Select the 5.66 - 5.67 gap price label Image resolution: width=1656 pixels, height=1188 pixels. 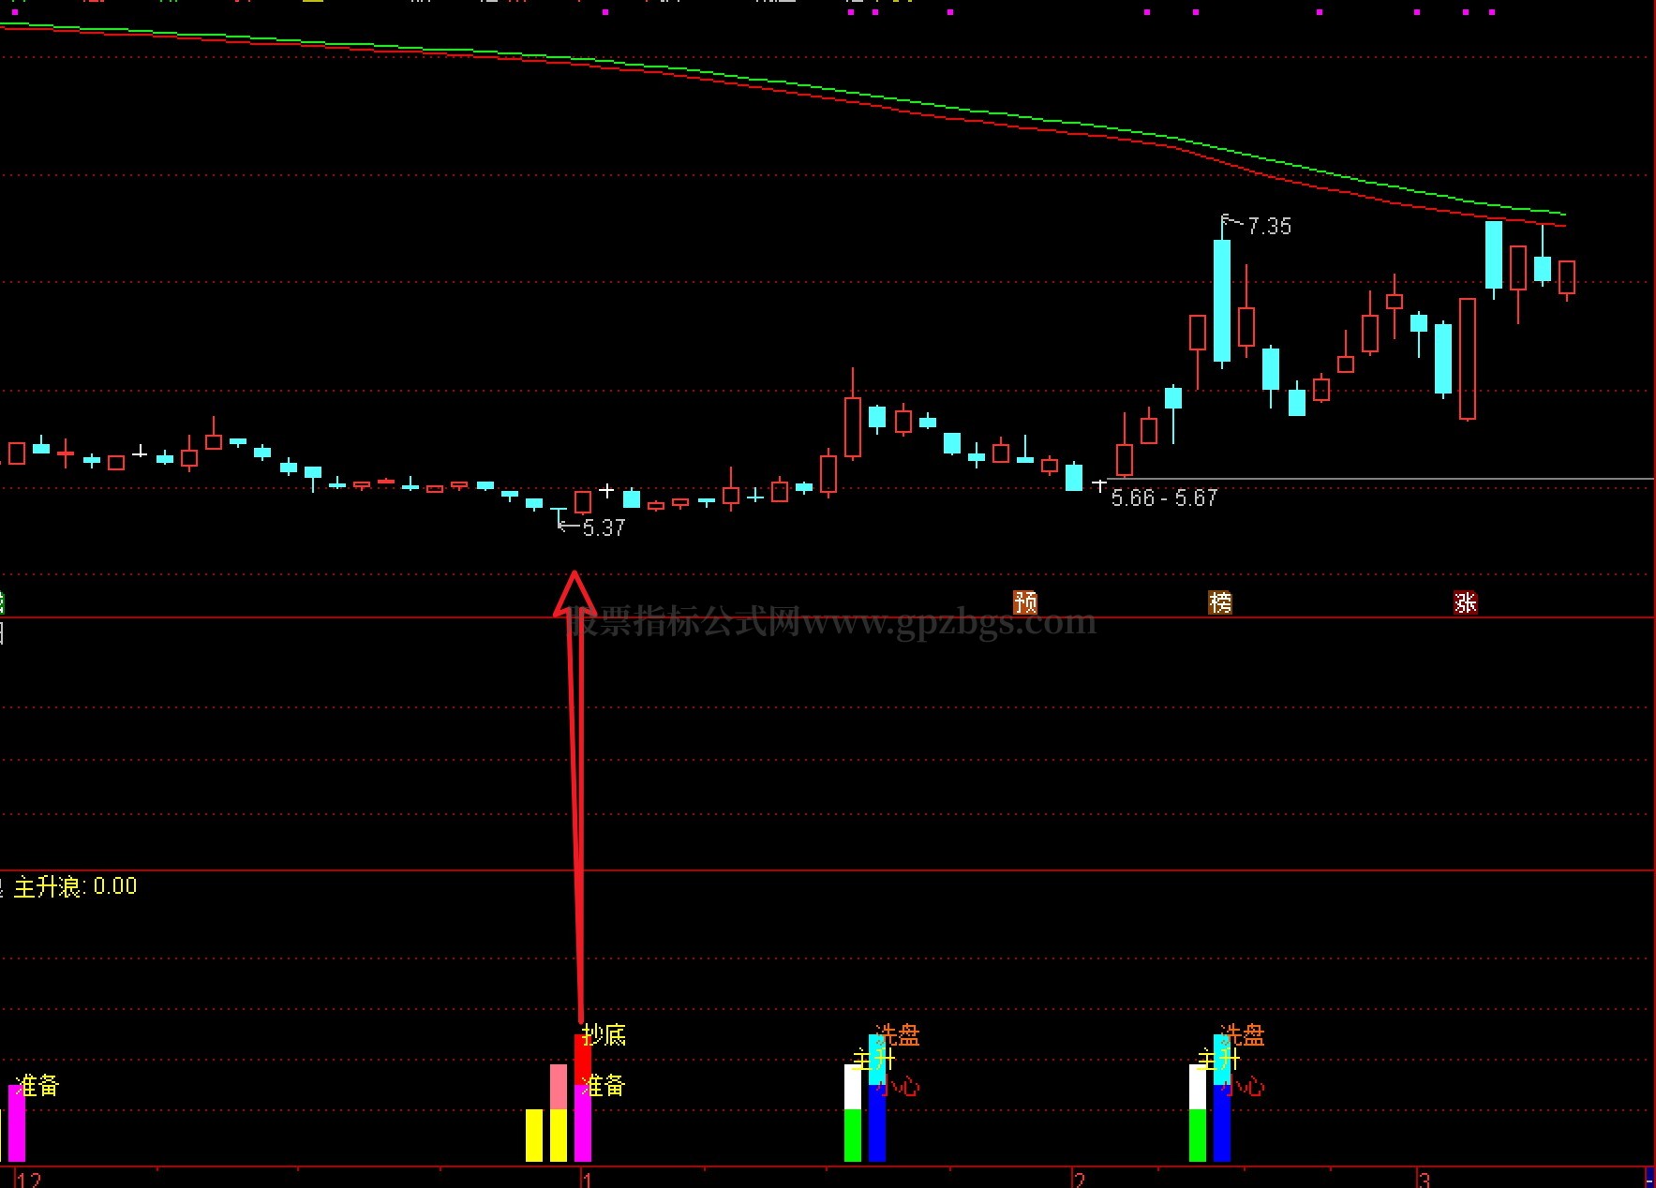[x=1164, y=497]
